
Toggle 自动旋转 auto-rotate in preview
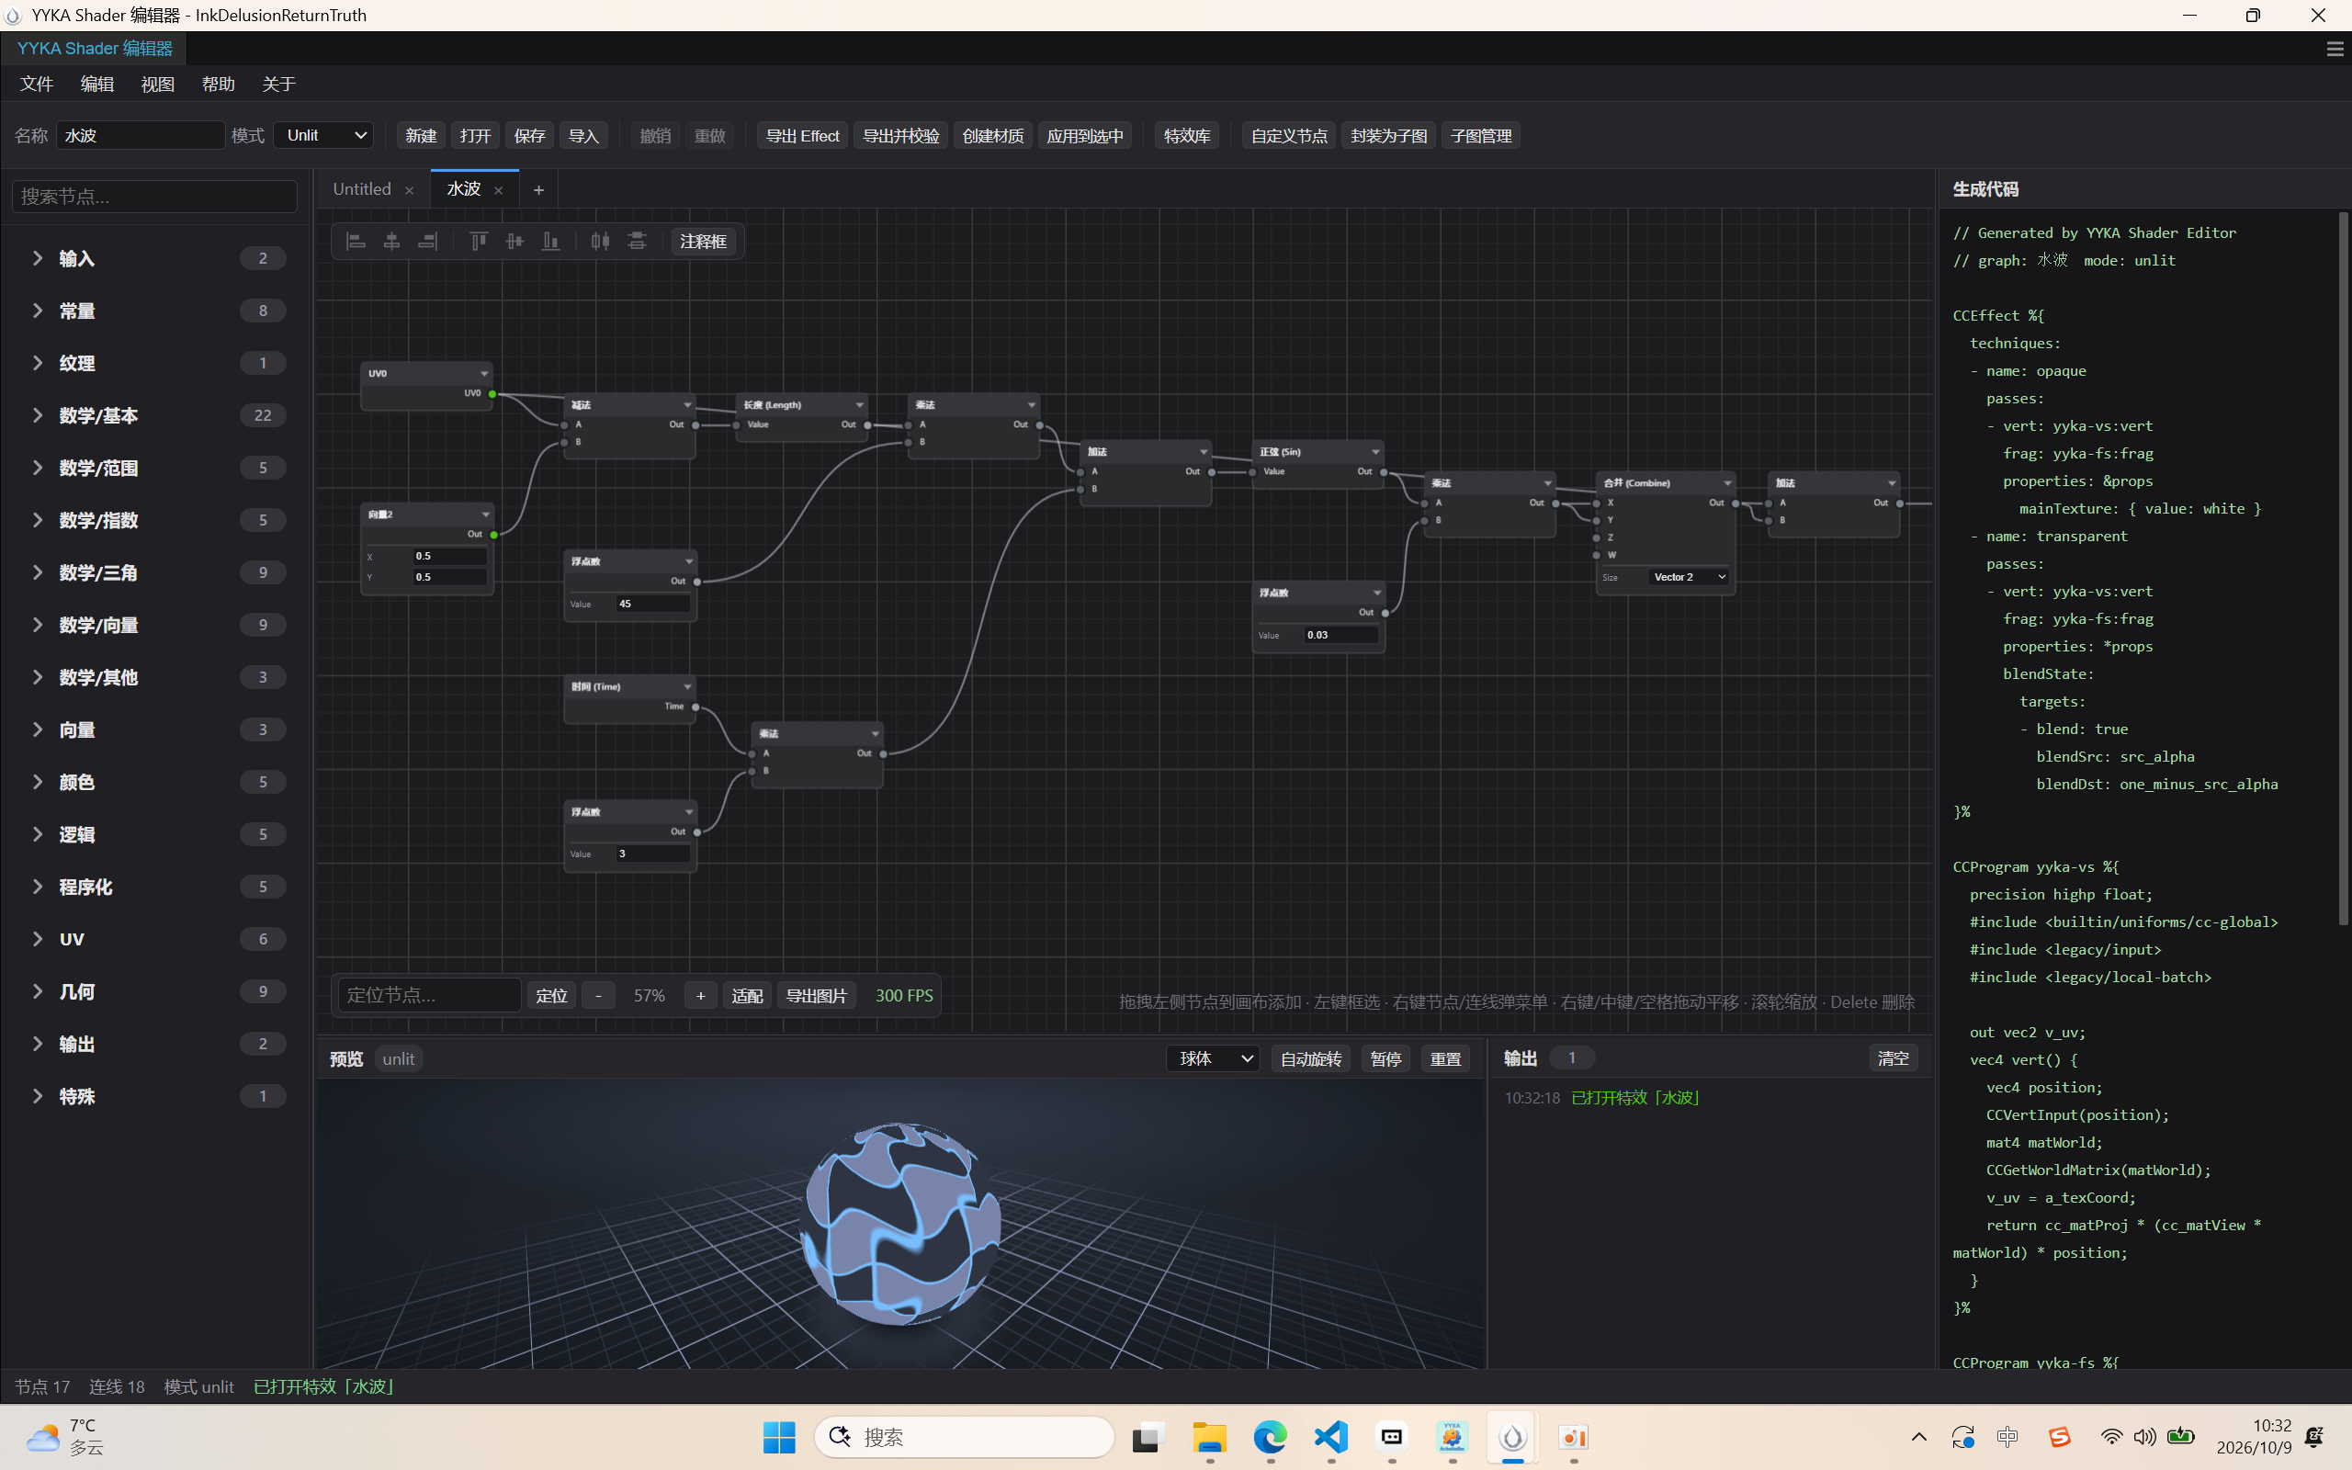click(1311, 1058)
